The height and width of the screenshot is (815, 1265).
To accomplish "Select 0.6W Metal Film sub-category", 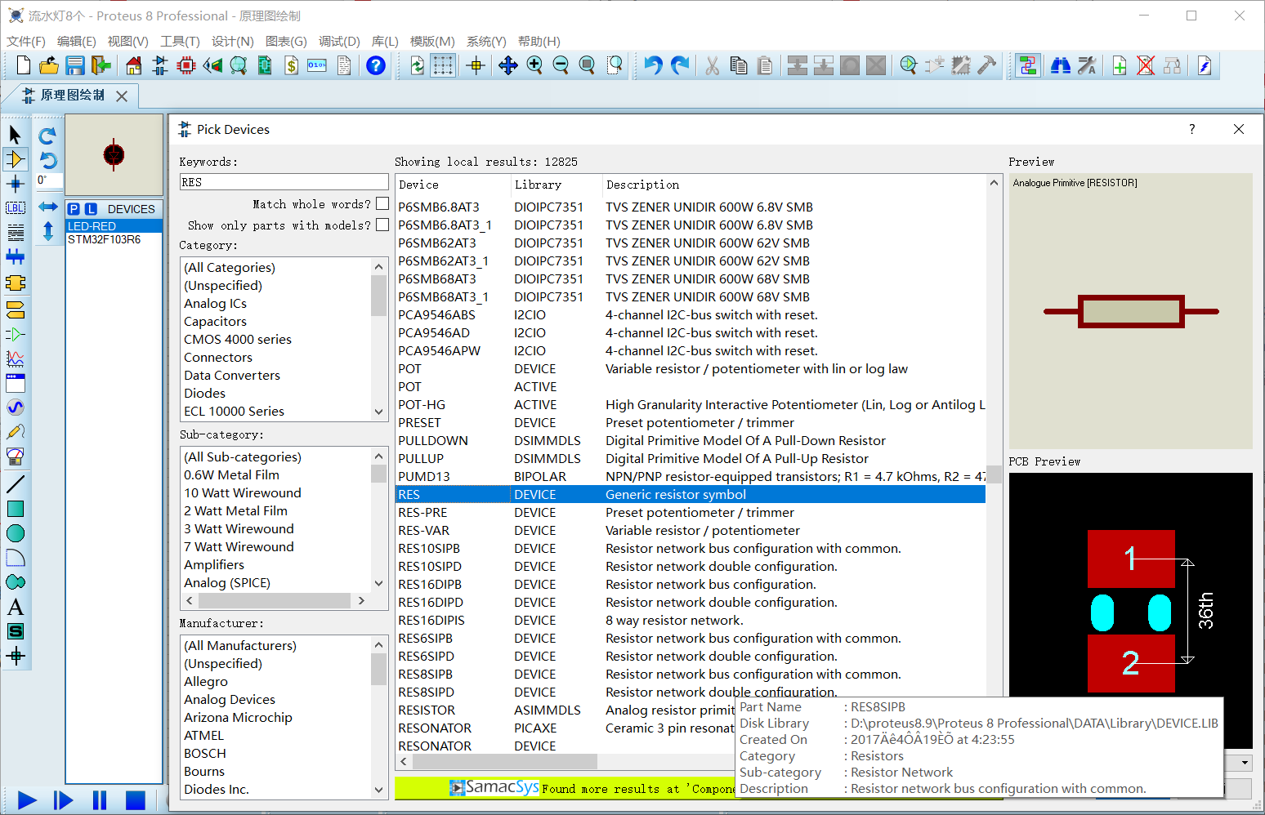I will click(231, 474).
